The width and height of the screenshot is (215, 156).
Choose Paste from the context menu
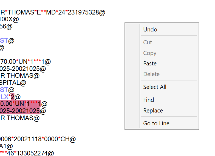tap(150, 63)
